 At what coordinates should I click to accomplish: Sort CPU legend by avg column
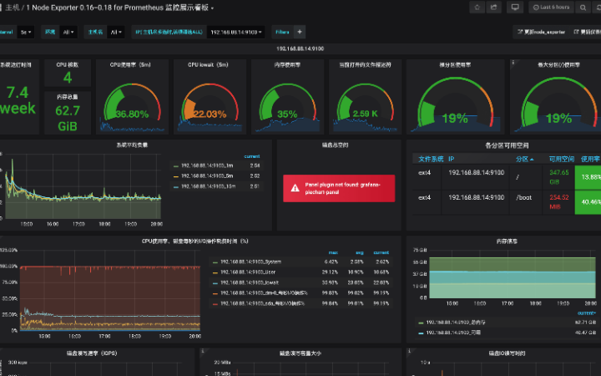[359, 252]
